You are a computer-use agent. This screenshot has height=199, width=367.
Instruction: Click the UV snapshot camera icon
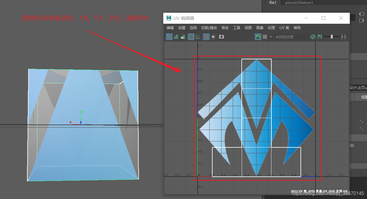pyautogui.click(x=222, y=37)
